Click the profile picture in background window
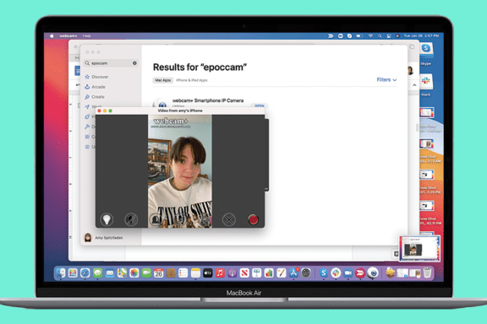Viewport: 487px width, 324px height. tap(410, 70)
